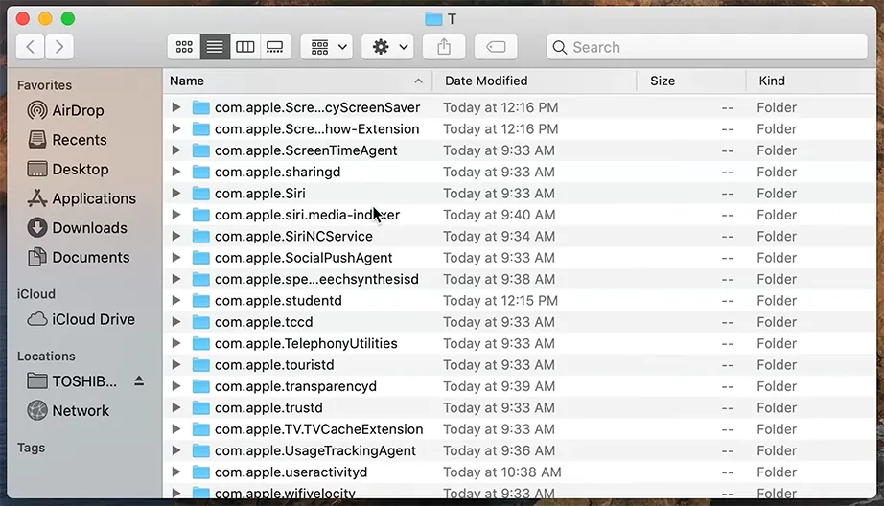
Task: Click the Favorites section heading
Action: coord(44,85)
